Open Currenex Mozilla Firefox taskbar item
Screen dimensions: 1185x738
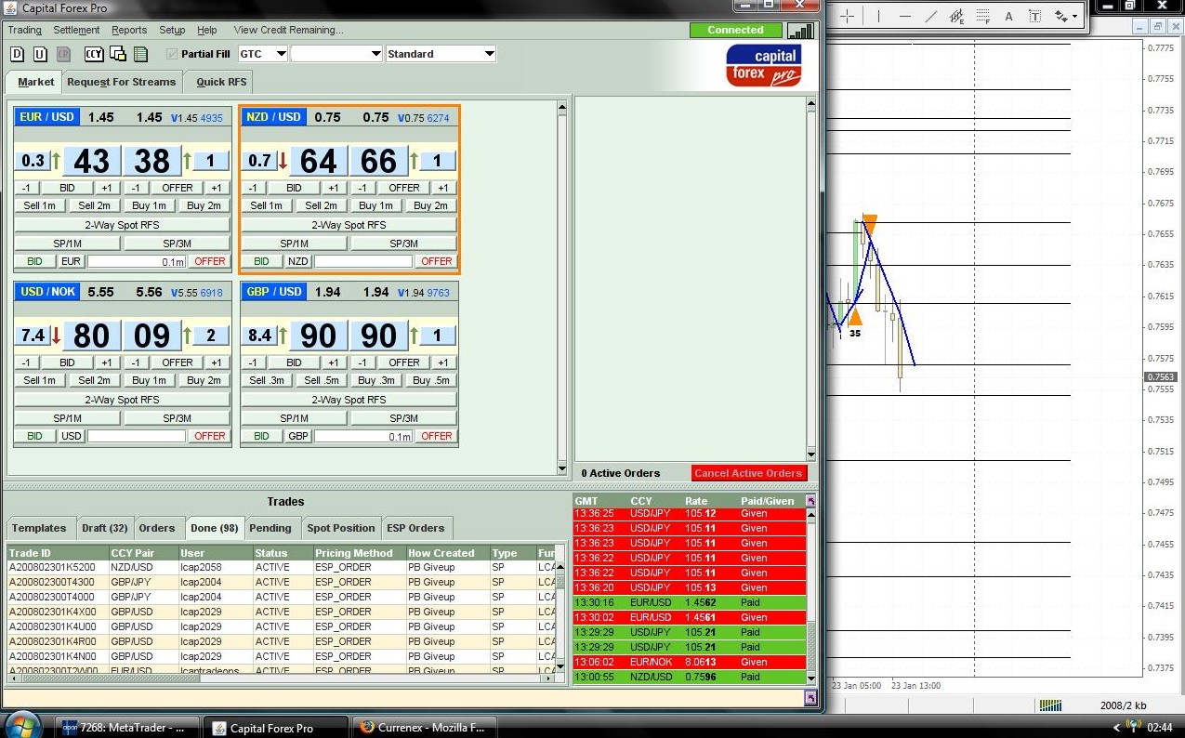point(426,727)
